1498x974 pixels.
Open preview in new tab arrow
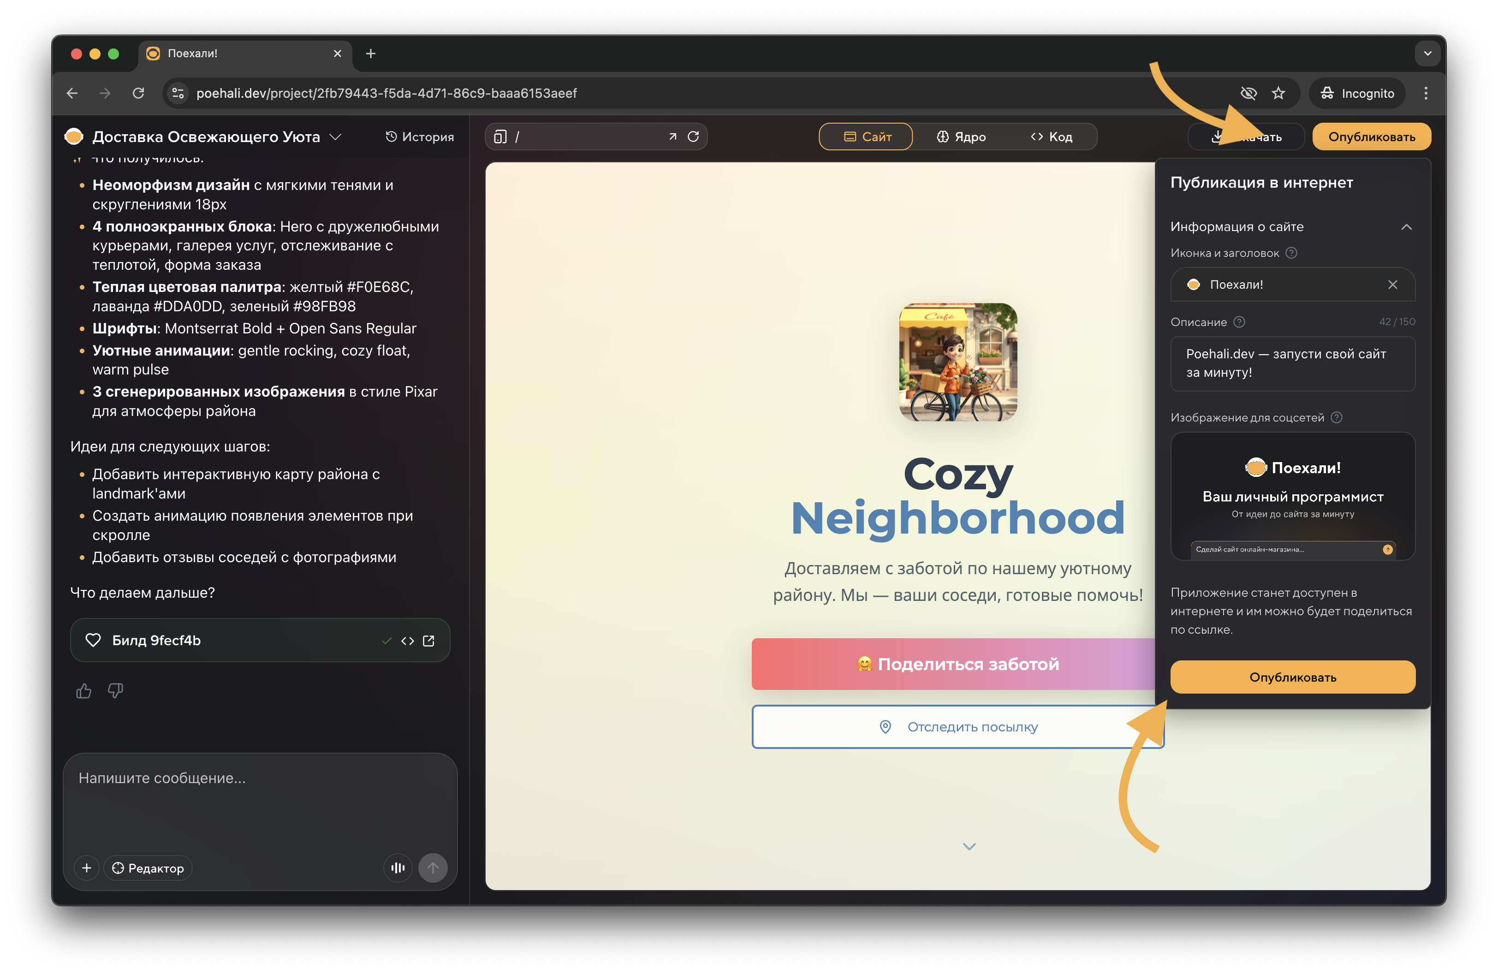672,137
